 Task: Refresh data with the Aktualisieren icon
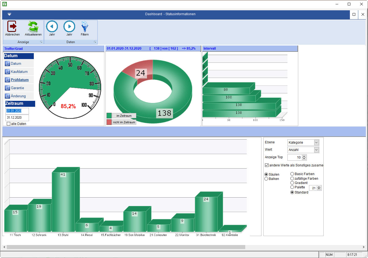[33, 27]
